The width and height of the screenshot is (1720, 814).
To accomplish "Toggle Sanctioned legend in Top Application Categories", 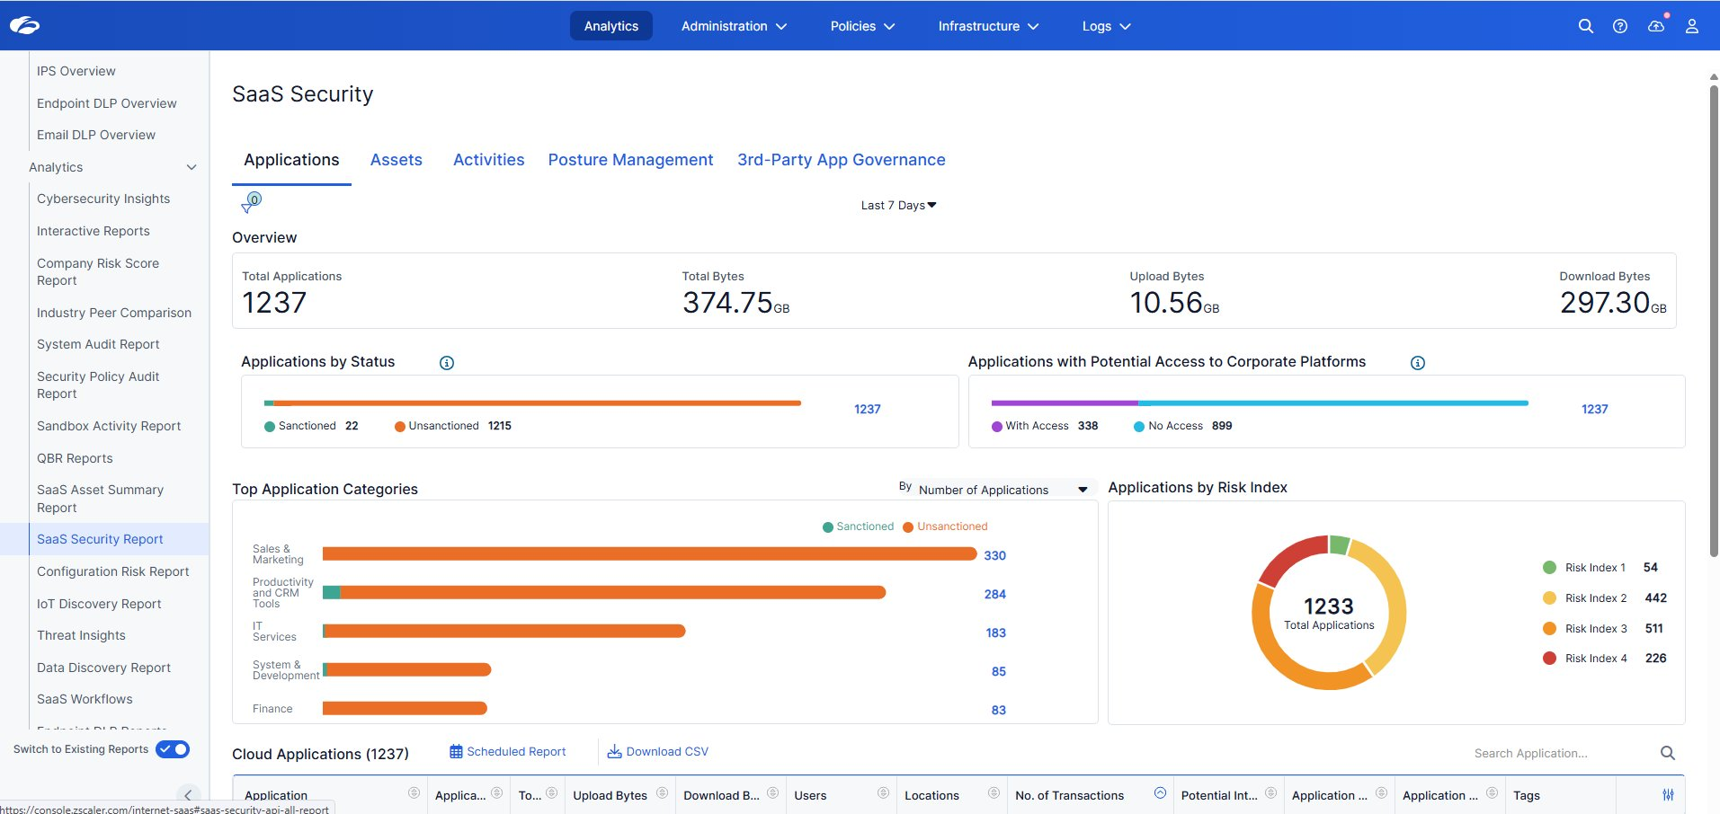I will coord(858,526).
